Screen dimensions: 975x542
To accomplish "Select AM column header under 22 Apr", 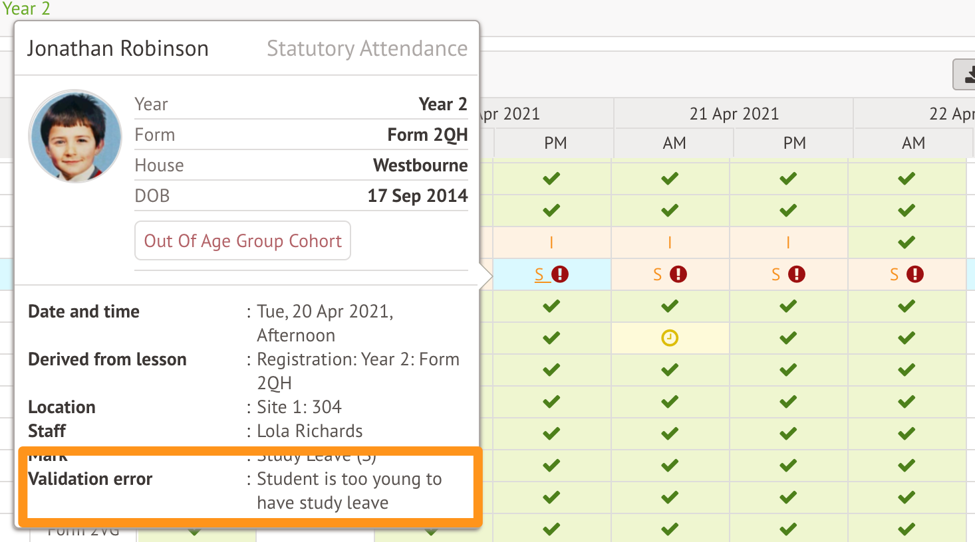I will [x=913, y=143].
